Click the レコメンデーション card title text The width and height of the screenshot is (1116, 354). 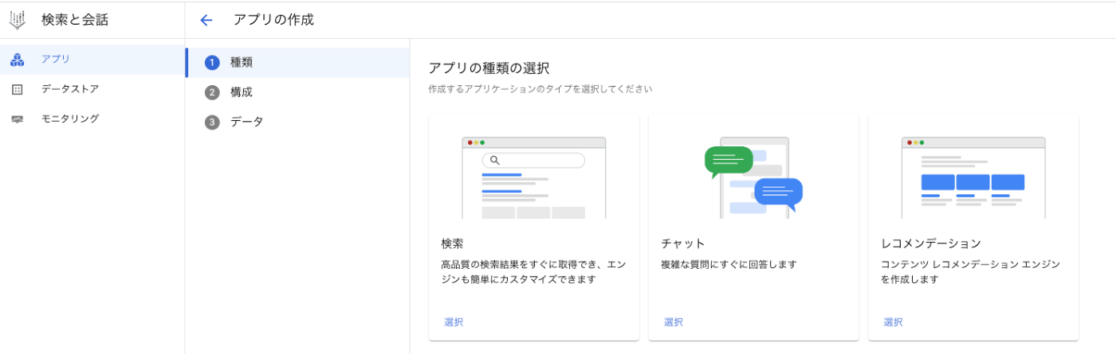pos(931,243)
